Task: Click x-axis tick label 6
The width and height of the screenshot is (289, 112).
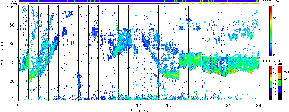Action: pyautogui.click(x=79, y=105)
